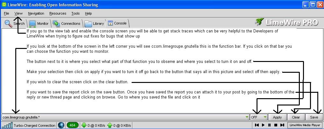This screenshot has width=324, height=129.
Task: Open the File menu
Action: tap(6, 13)
